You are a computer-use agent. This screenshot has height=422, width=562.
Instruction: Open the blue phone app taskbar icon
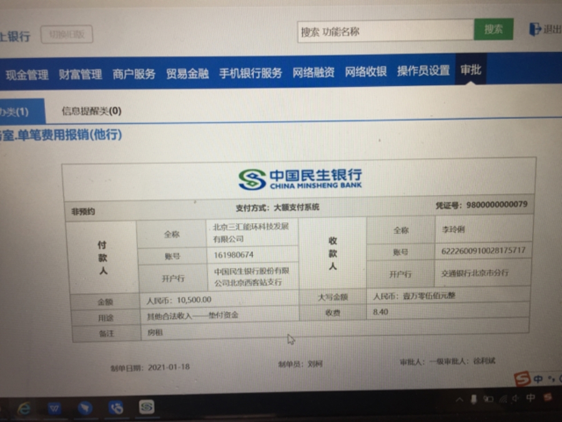pyautogui.click(x=116, y=408)
